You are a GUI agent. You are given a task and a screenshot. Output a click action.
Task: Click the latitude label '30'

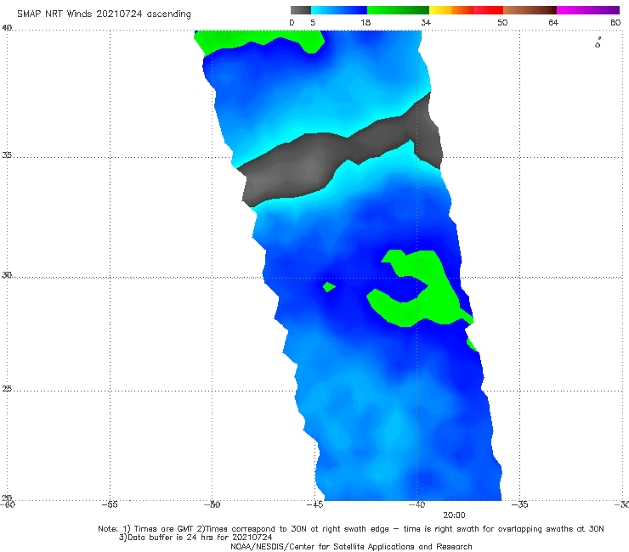point(7,275)
